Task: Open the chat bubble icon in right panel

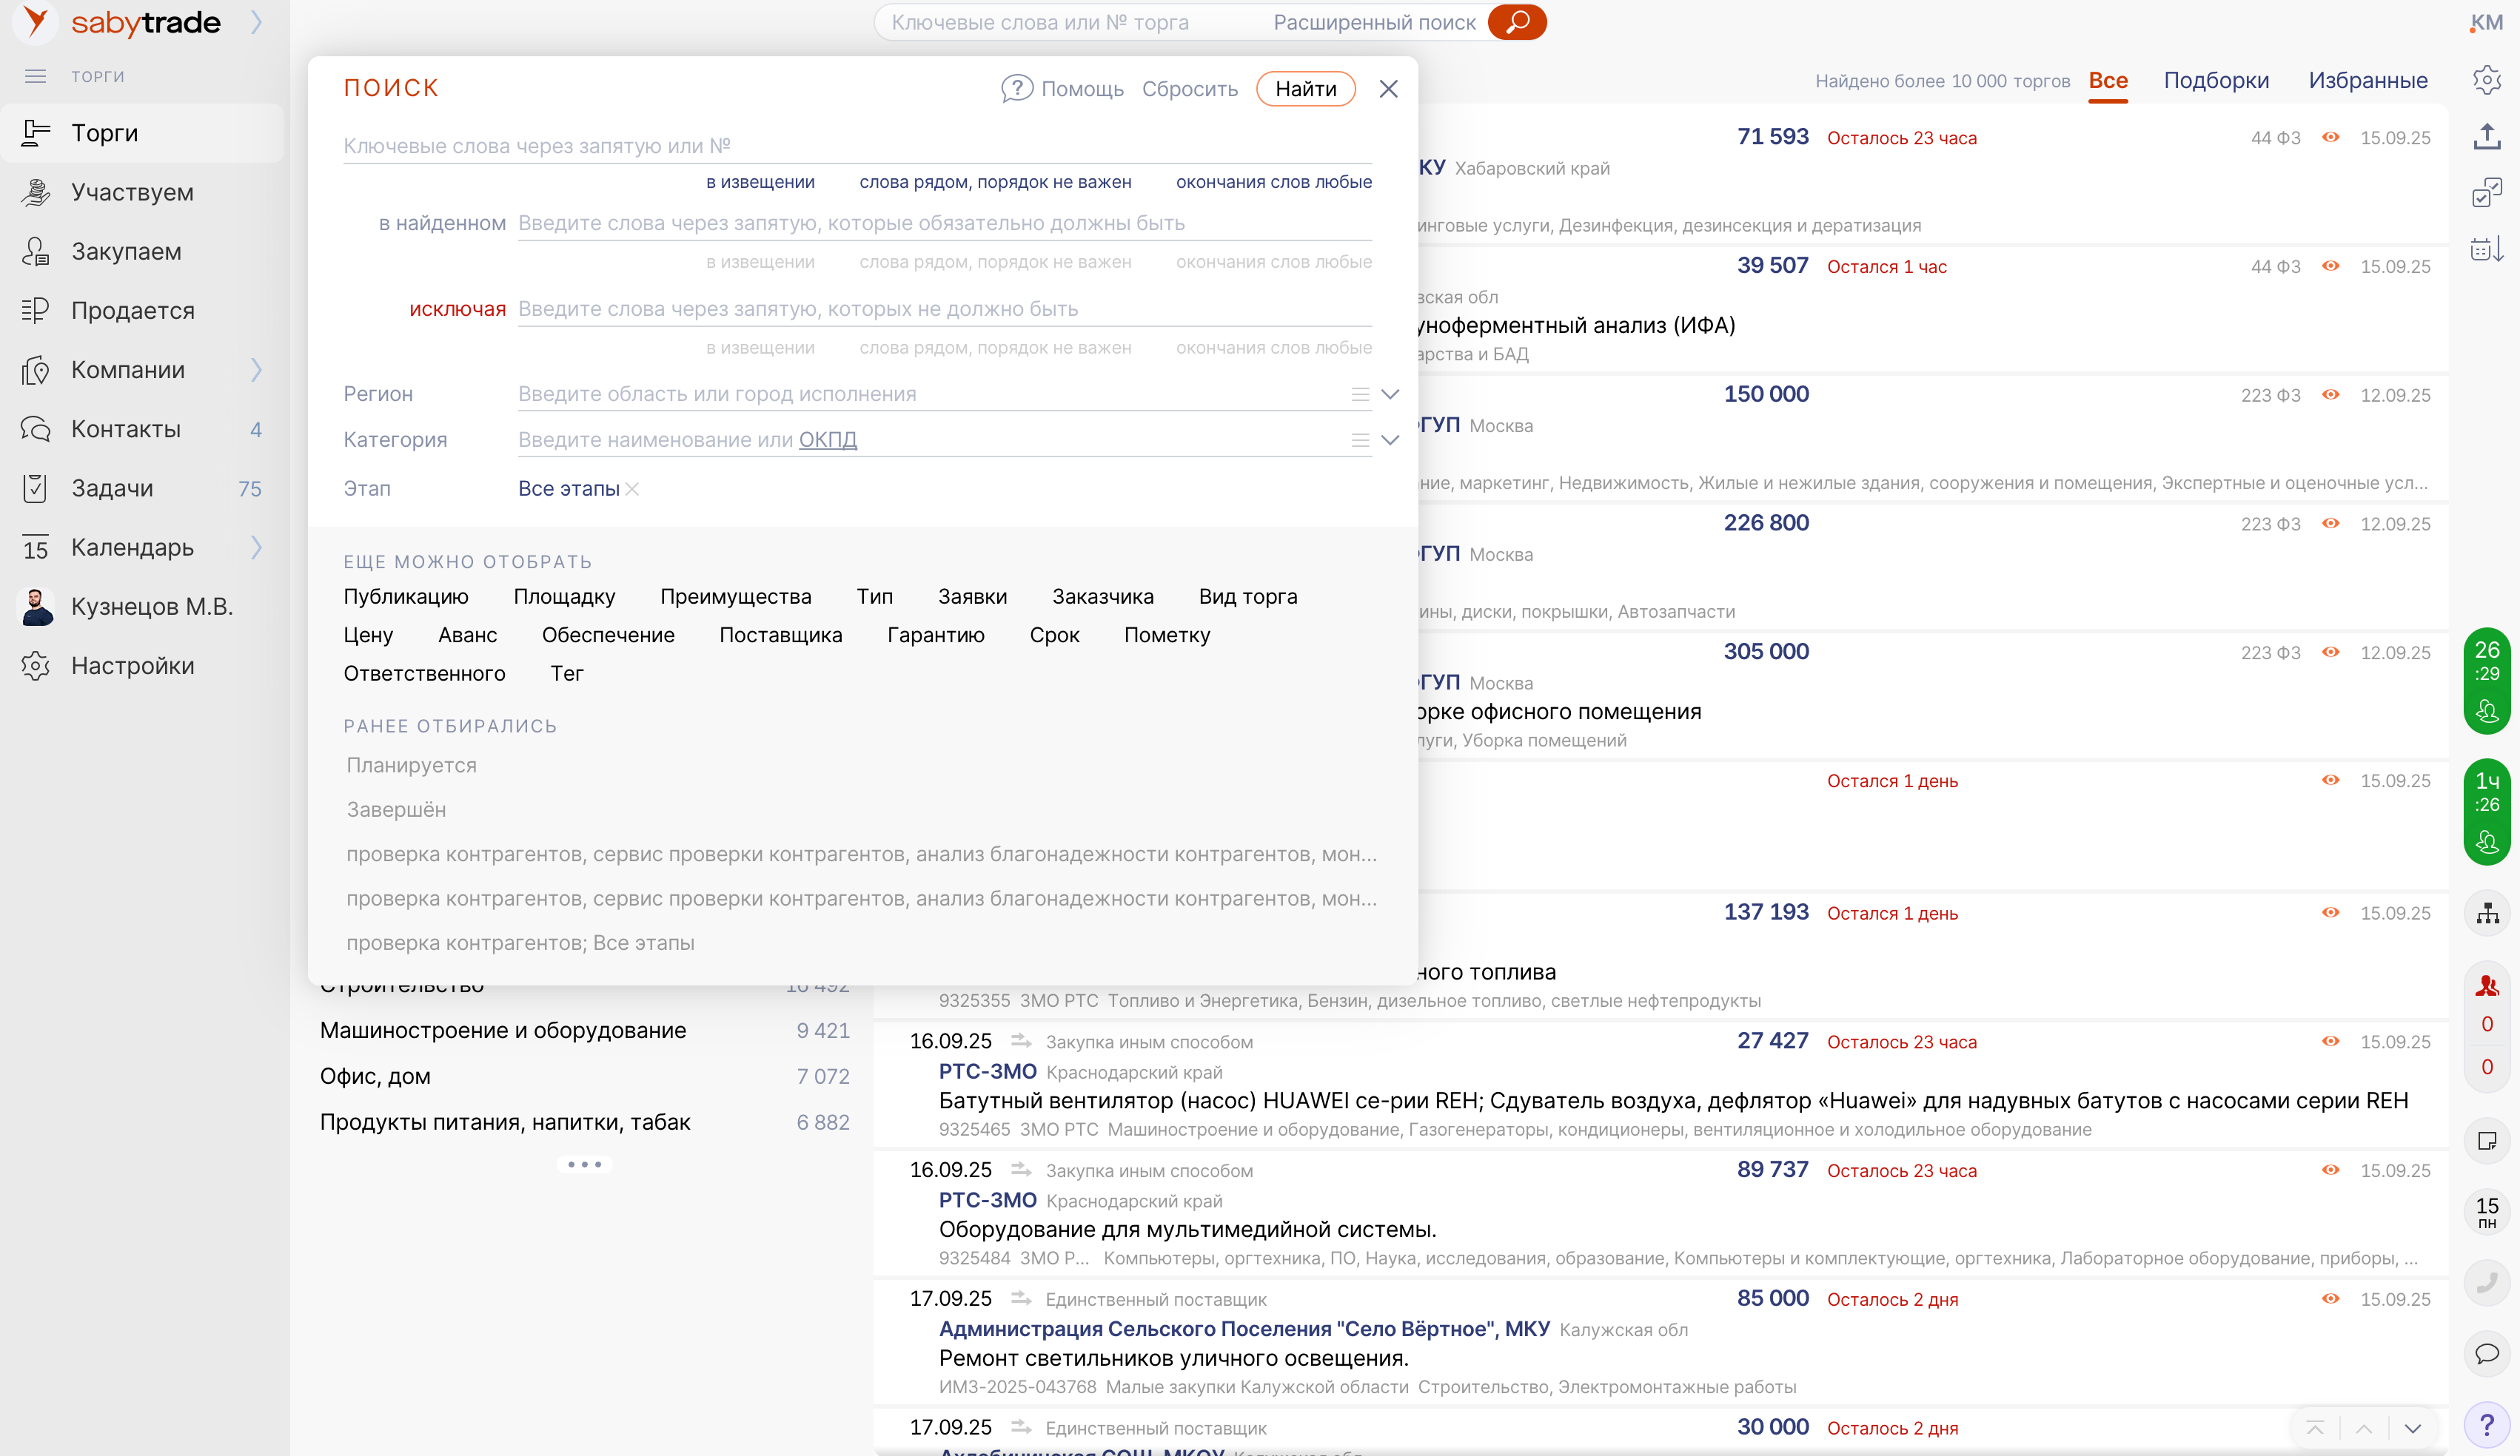Action: click(x=2486, y=1354)
